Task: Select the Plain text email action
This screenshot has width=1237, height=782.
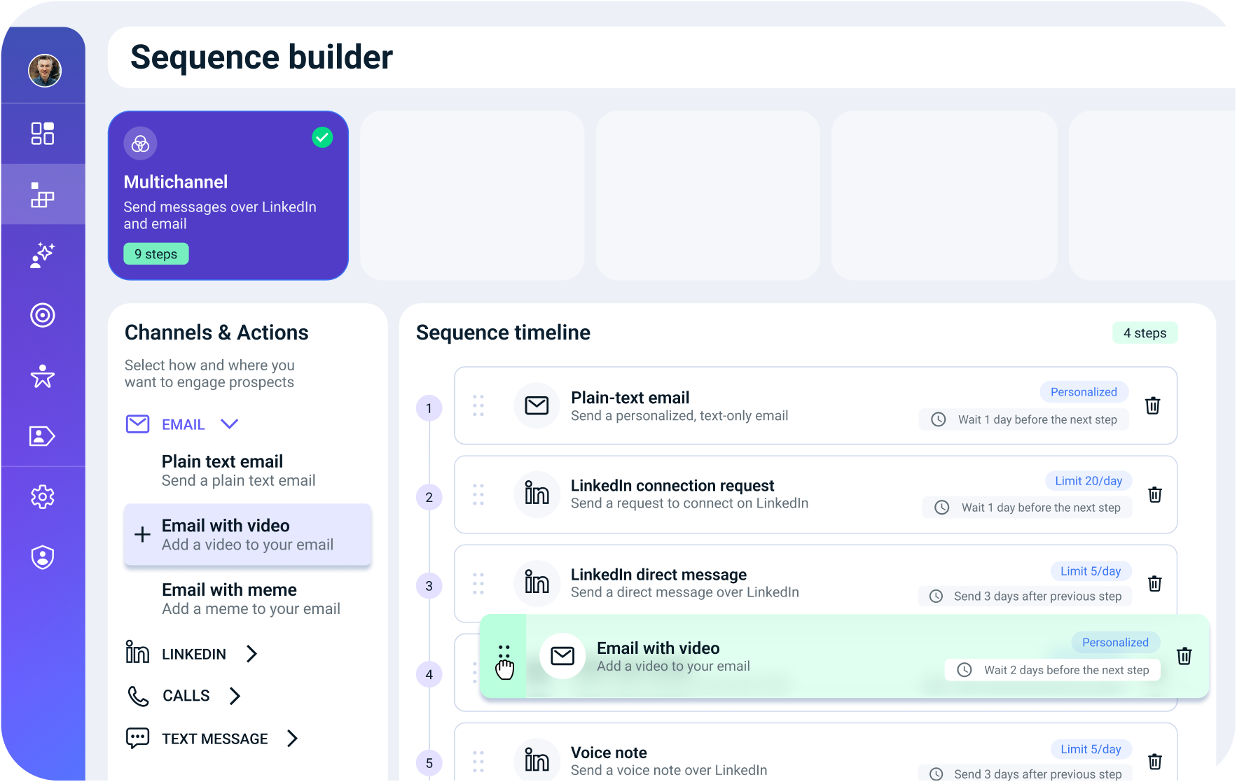Action: [x=238, y=470]
